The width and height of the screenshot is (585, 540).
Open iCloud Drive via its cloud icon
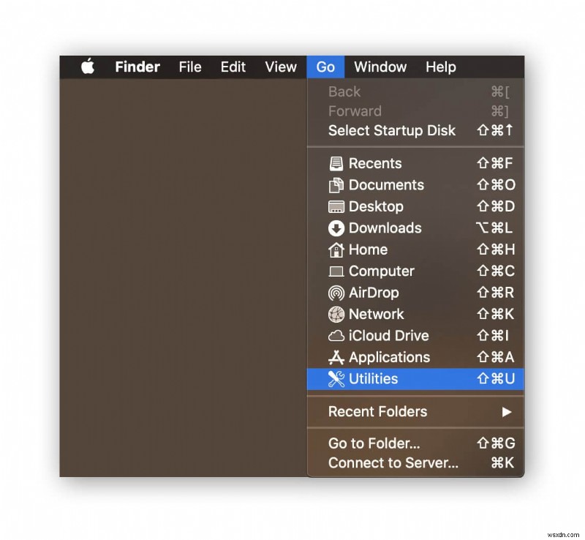point(336,336)
